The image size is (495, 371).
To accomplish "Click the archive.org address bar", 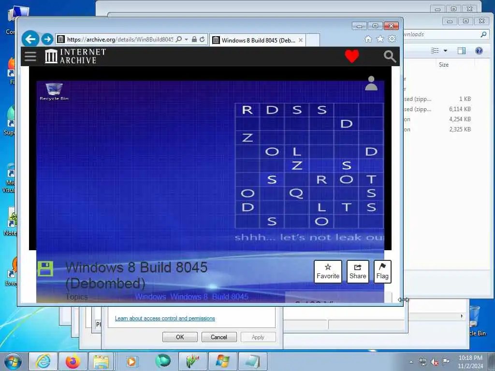I will [119, 40].
